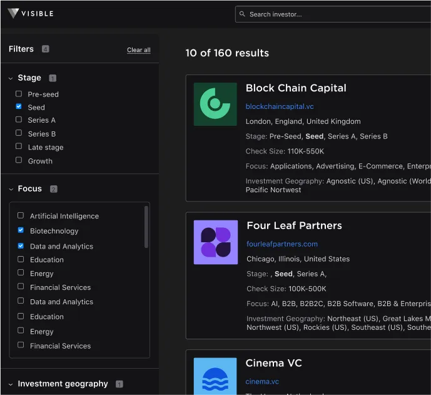The image size is (431, 395).
Task: Check the Late stage checkbox
Action: tap(19, 146)
